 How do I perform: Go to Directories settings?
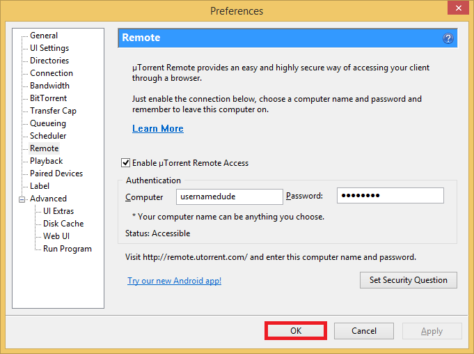[x=49, y=61]
